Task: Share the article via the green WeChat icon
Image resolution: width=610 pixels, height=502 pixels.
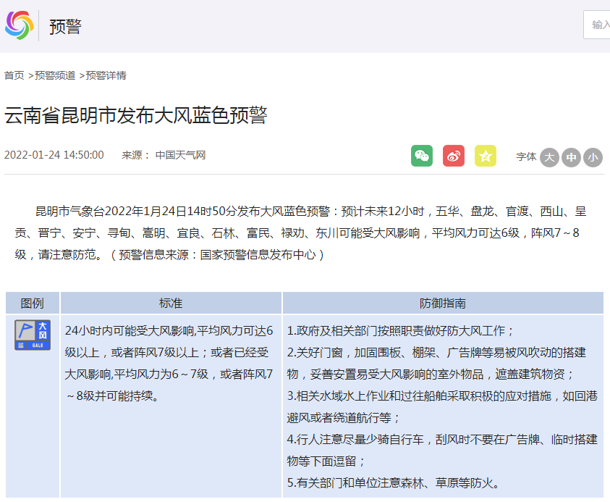Action: 423,156
